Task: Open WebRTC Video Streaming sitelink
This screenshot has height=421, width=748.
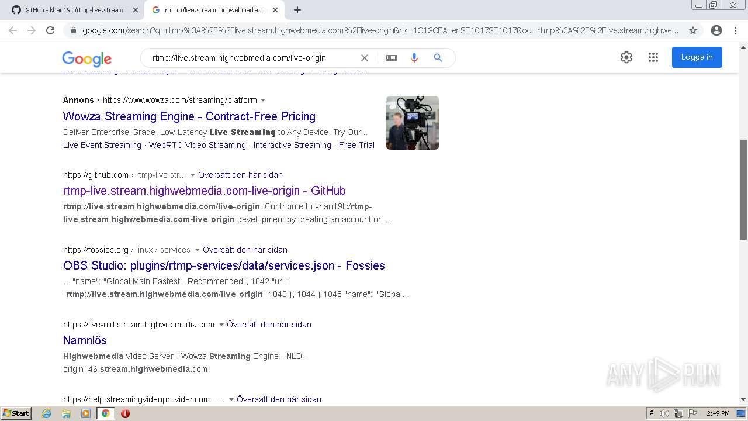Action: tap(197, 145)
